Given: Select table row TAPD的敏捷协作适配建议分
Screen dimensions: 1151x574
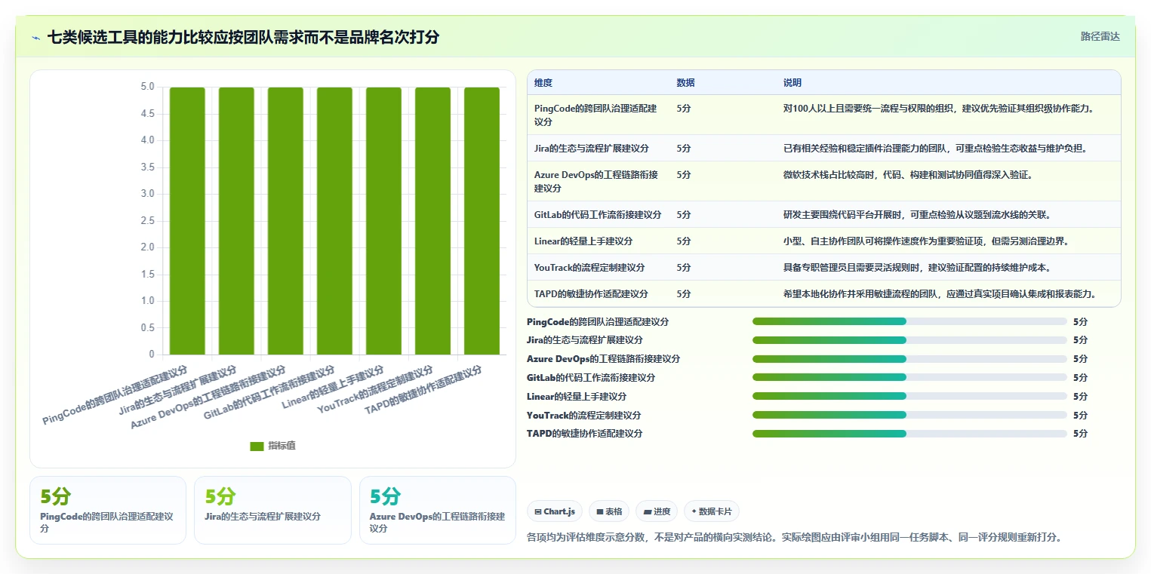Looking at the screenshot, I should (824, 293).
